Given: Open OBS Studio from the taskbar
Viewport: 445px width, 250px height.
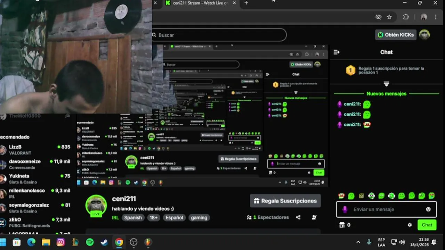Looking at the screenshot, I should click(133, 242).
